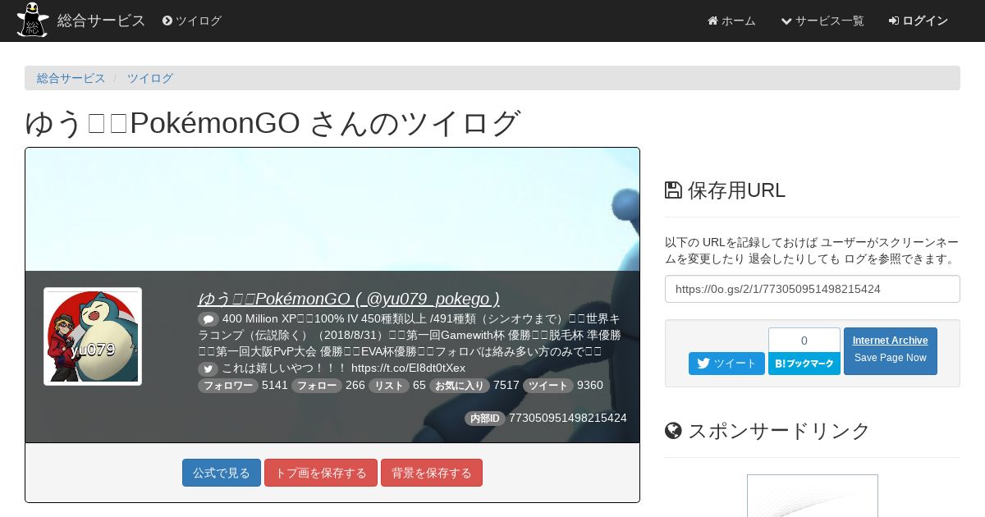Image resolution: width=985 pixels, height=517 pixels.
Task: Click the お気に入り badge
Action: 460,386
